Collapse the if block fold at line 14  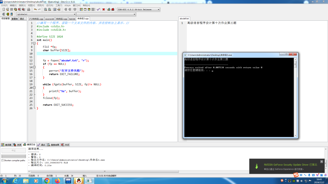[34, 67]
